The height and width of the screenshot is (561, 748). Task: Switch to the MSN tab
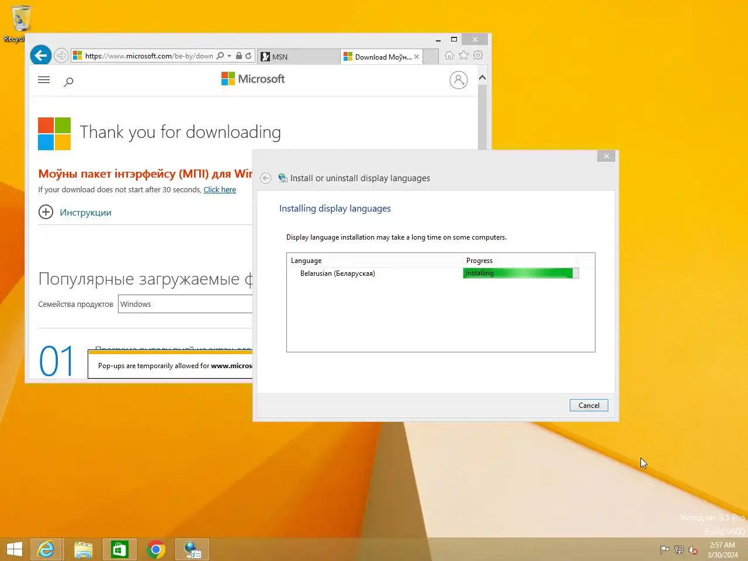coord(299,57)
